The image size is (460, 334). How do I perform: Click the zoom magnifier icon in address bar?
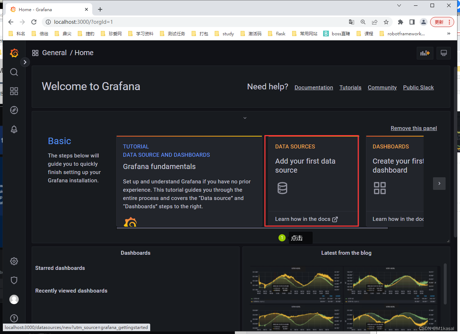363,22
